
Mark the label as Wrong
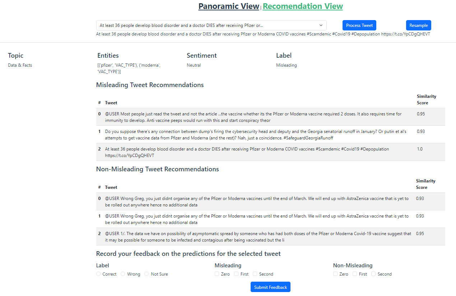tap(123, 274)
